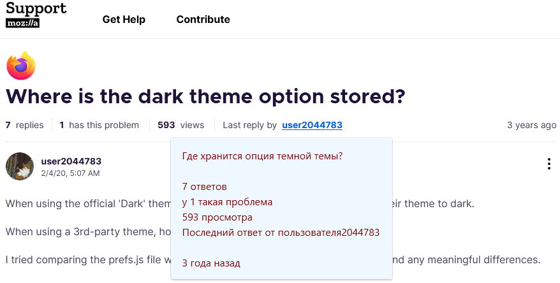Open the post's three-dot options menu
The image size is (560, 283).
[x=549, y=163]
